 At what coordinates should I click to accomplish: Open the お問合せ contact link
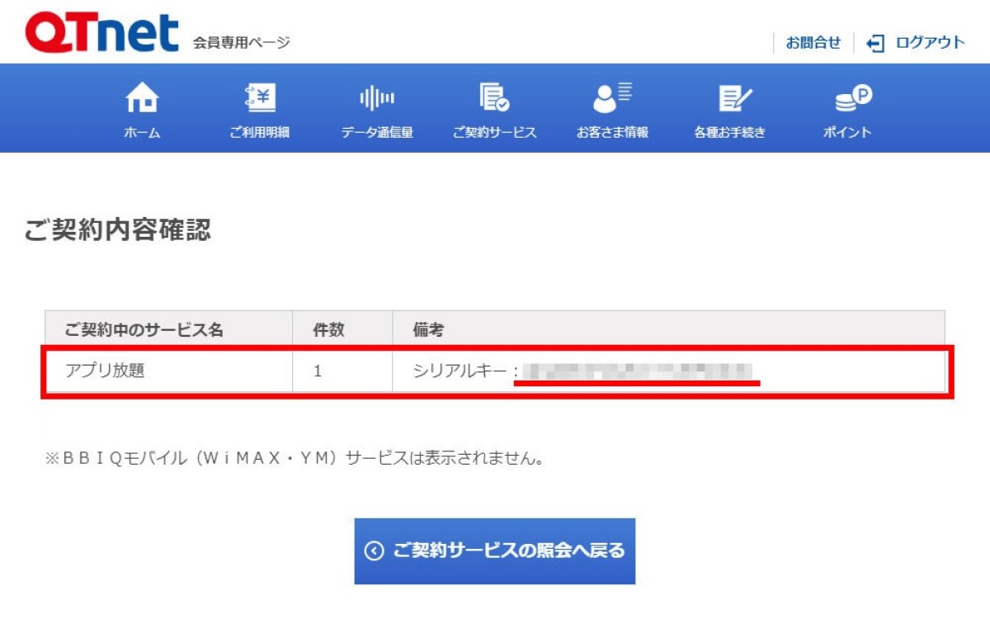click(x=813, y=43)
